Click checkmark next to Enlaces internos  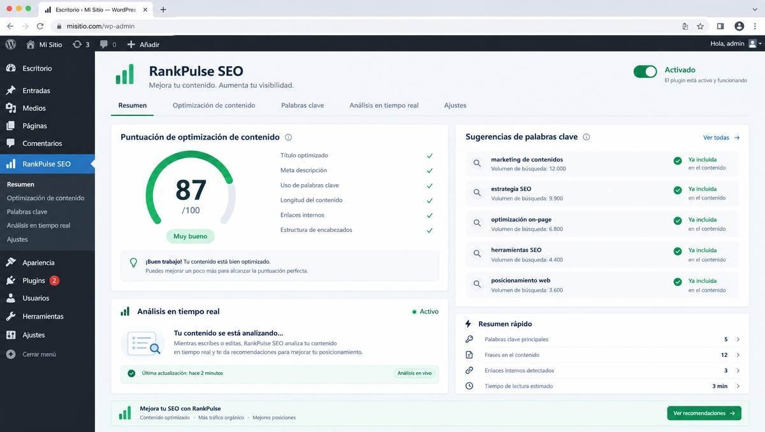430,215
